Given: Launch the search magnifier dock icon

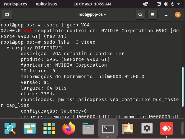Looking at the screenshot, I should [x=10, y=128].
